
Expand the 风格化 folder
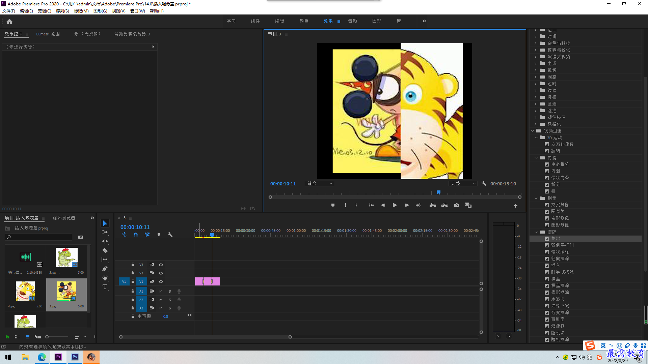[535, 124]
